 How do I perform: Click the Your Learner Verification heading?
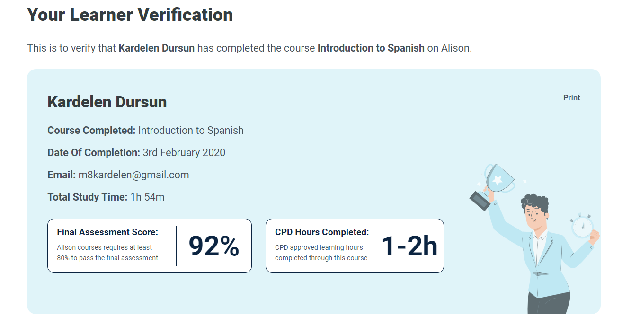pos(130,15)
